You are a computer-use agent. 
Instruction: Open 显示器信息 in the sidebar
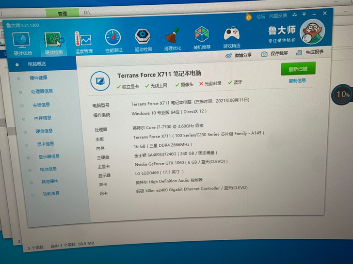pos(49,156)
